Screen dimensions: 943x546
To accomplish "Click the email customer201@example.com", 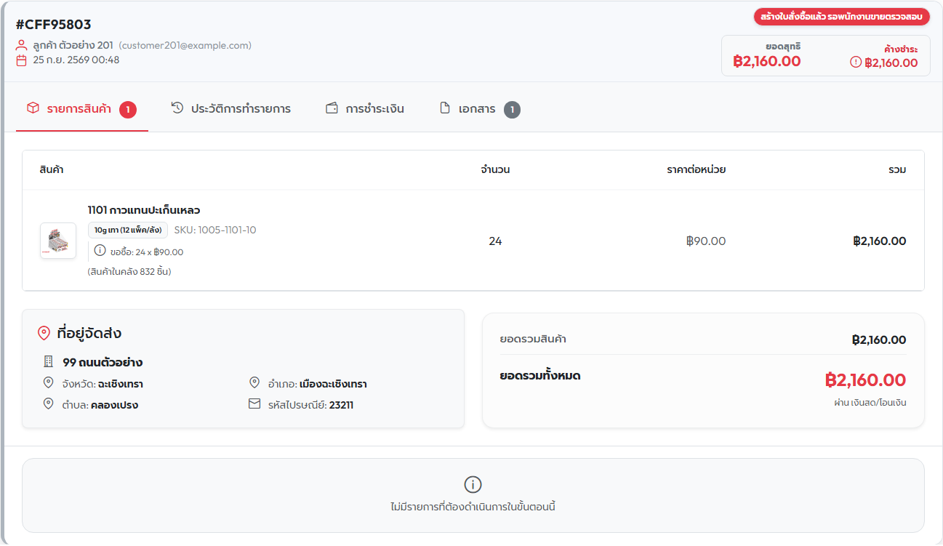I will (185, 45).
